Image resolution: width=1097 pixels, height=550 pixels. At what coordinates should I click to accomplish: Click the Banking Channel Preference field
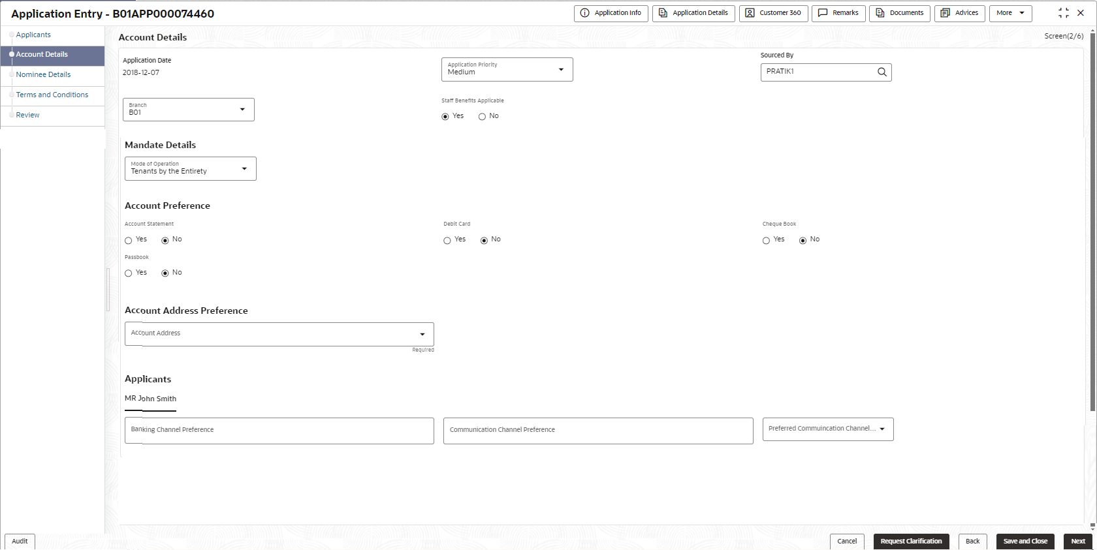click(279, 431)
